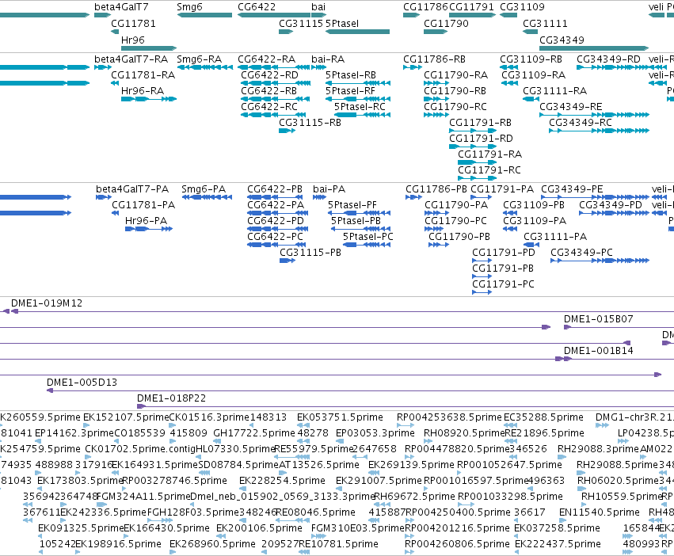Click the CG11790-RC transcript label
Image resolution: width=674 pixels, height=556 pixels.
point(455,107)
